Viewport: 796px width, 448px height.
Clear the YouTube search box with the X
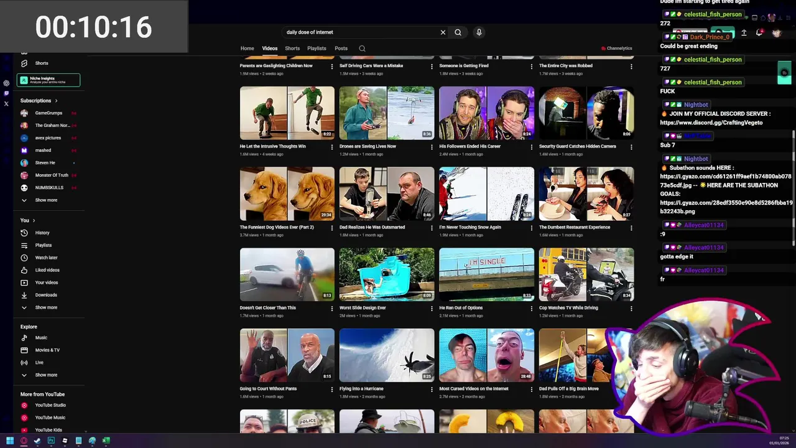(443, 32)
